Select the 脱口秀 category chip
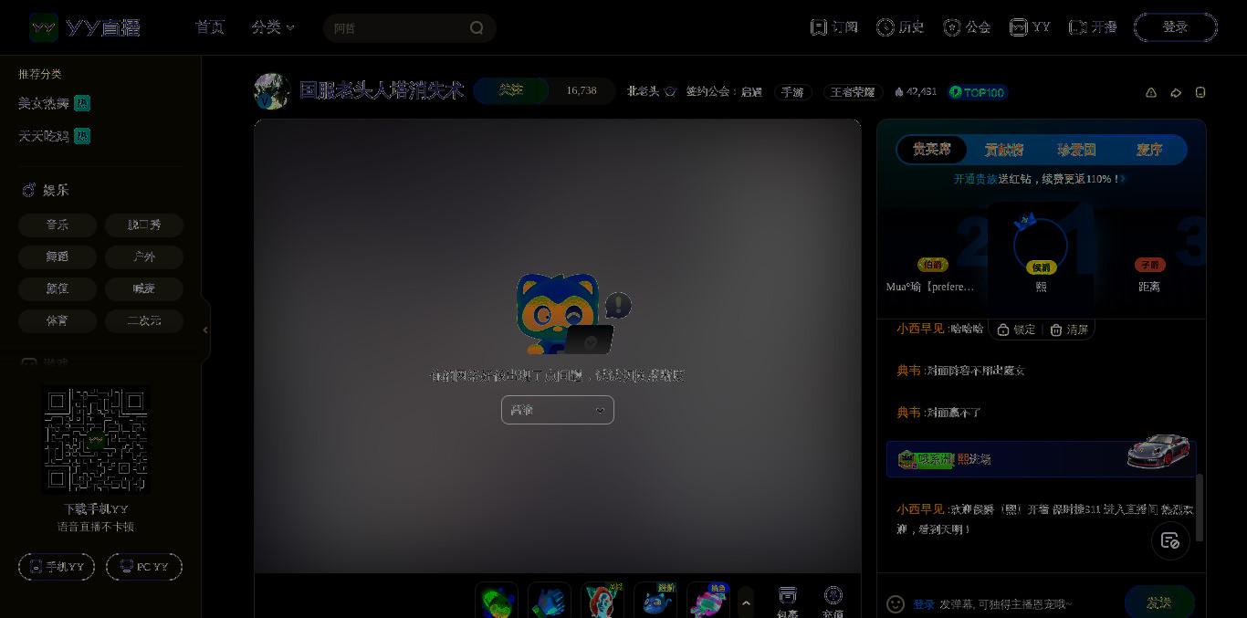The height and width of the screenshot is (618, 1247). pyautogui.click(x=144, y=225)
